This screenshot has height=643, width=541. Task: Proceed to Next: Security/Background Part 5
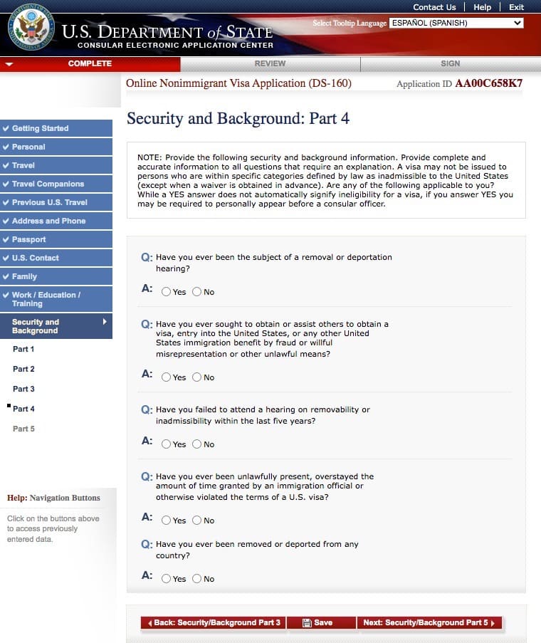(x=429, y=623)
